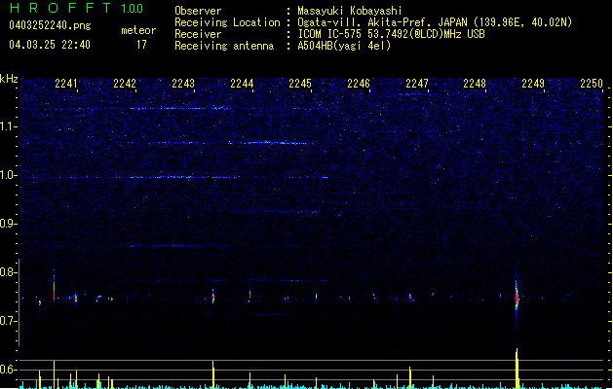The width and height of the screenshot is (613, 389).
Task: Click the large meteor echo before 2249
Action: tap(517, 298)
